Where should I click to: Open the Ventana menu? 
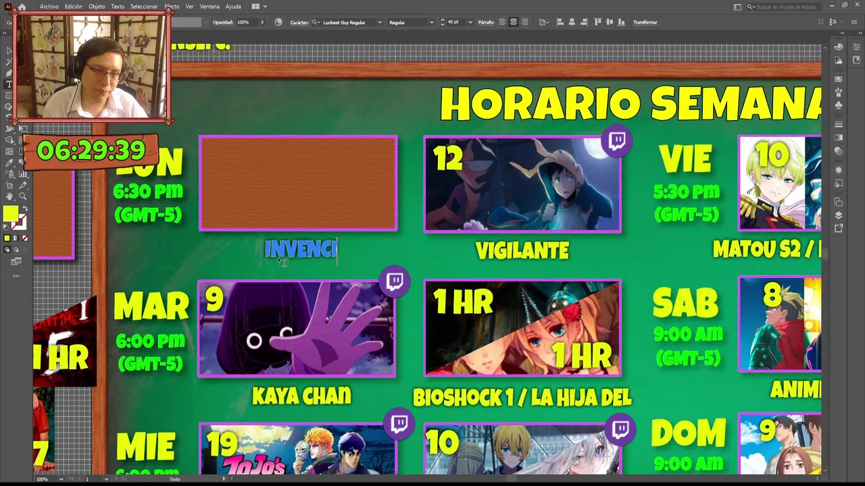pos(209,7)
